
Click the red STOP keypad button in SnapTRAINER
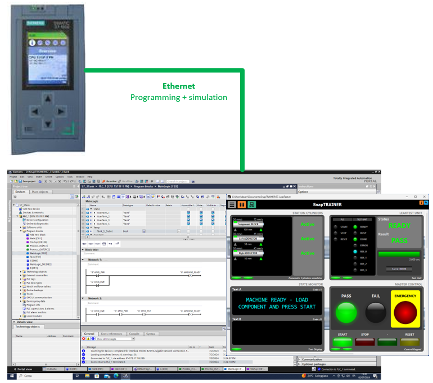[x=365, y=342]
